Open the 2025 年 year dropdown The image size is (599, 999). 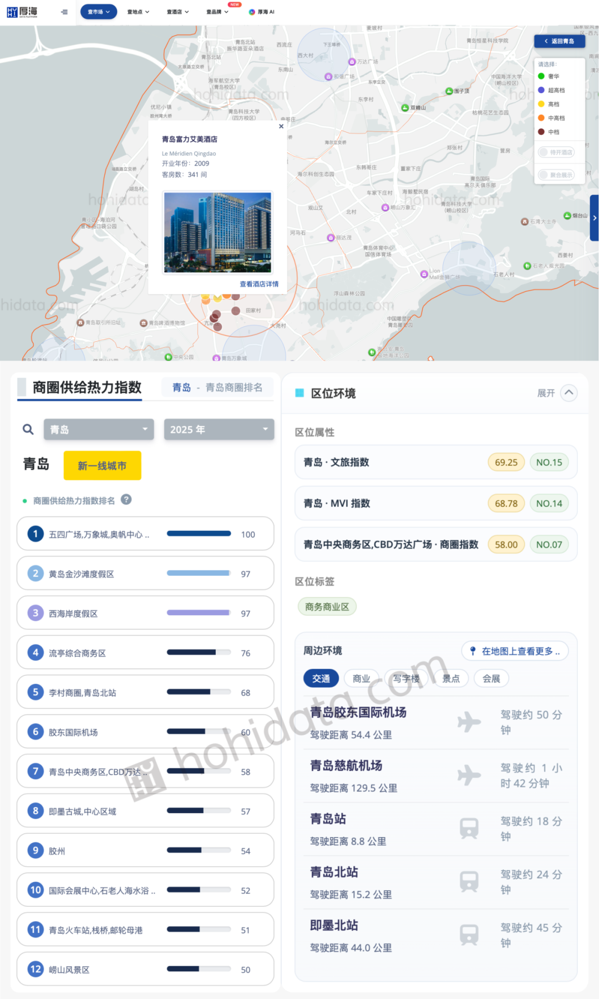click(219, 429)
